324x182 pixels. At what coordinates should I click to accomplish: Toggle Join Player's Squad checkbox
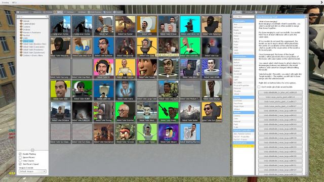[x=20, y=164]
